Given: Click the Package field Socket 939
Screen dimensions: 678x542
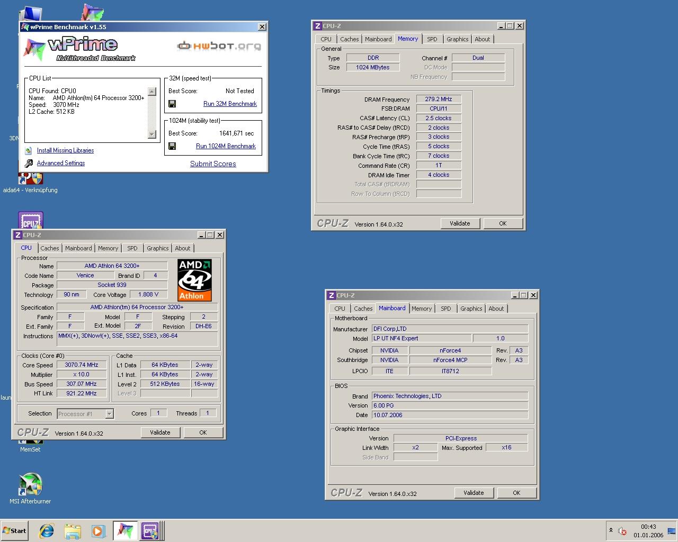Looking at the screenshot, I should [x=112, y=285].
